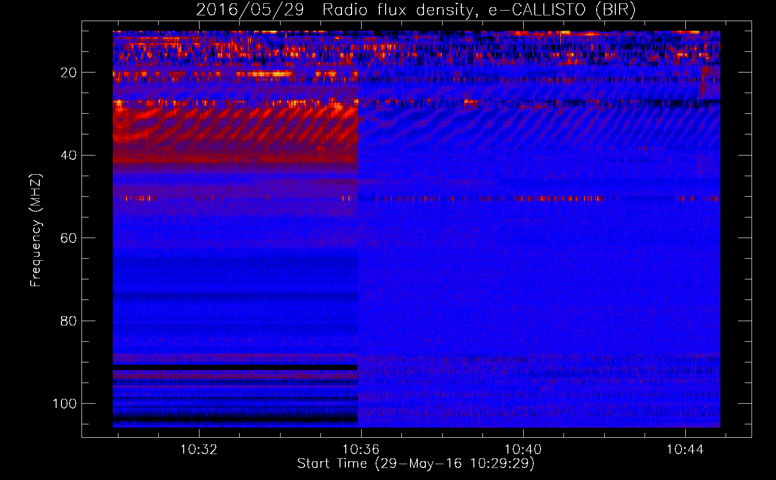Click the 'Frequency (MHZ)' y-axis label

36,230
